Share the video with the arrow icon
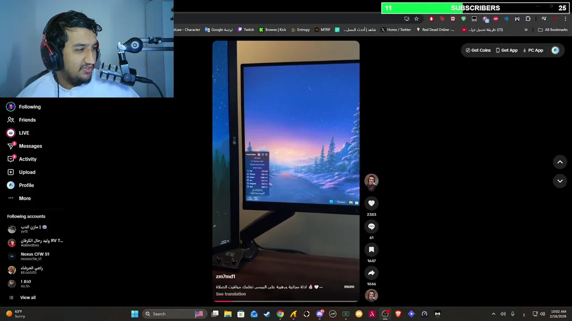This screenshot has width=572, height=321. 371,273
